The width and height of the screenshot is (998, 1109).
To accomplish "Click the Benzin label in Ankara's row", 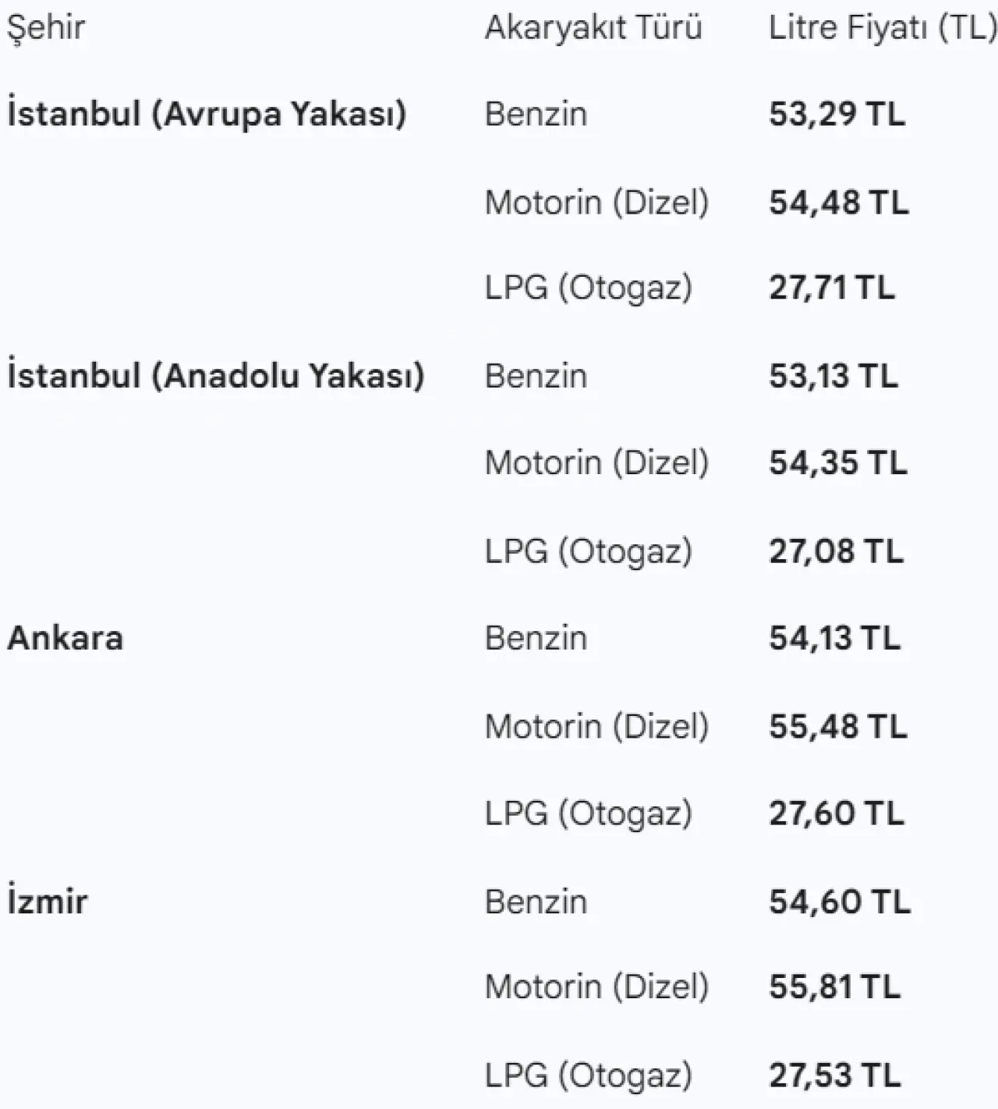I will point(536,639).
